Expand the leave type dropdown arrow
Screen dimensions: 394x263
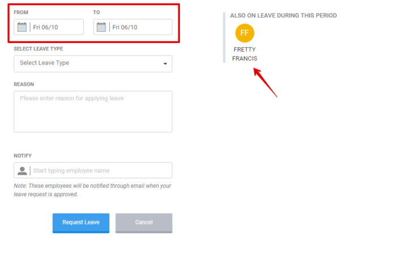tap(165, 64)
